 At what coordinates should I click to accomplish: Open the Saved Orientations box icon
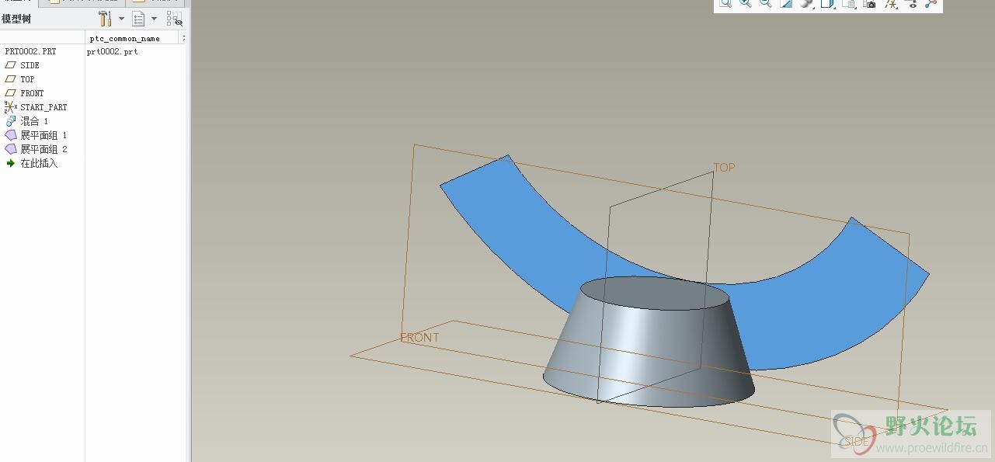827,4
